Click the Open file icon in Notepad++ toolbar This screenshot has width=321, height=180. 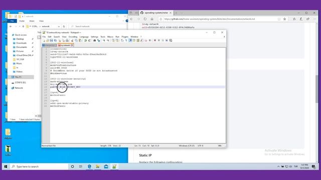tap(47, 40)
